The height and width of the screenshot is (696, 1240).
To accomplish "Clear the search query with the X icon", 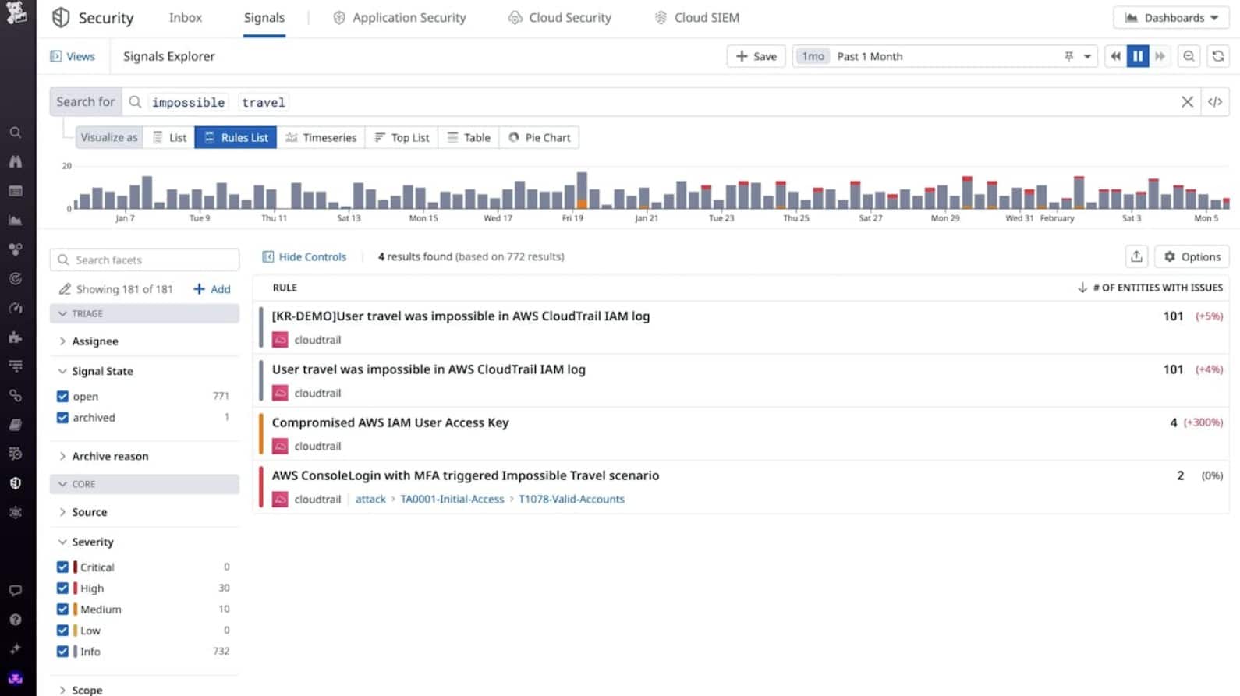I will tap(1187, 102).
